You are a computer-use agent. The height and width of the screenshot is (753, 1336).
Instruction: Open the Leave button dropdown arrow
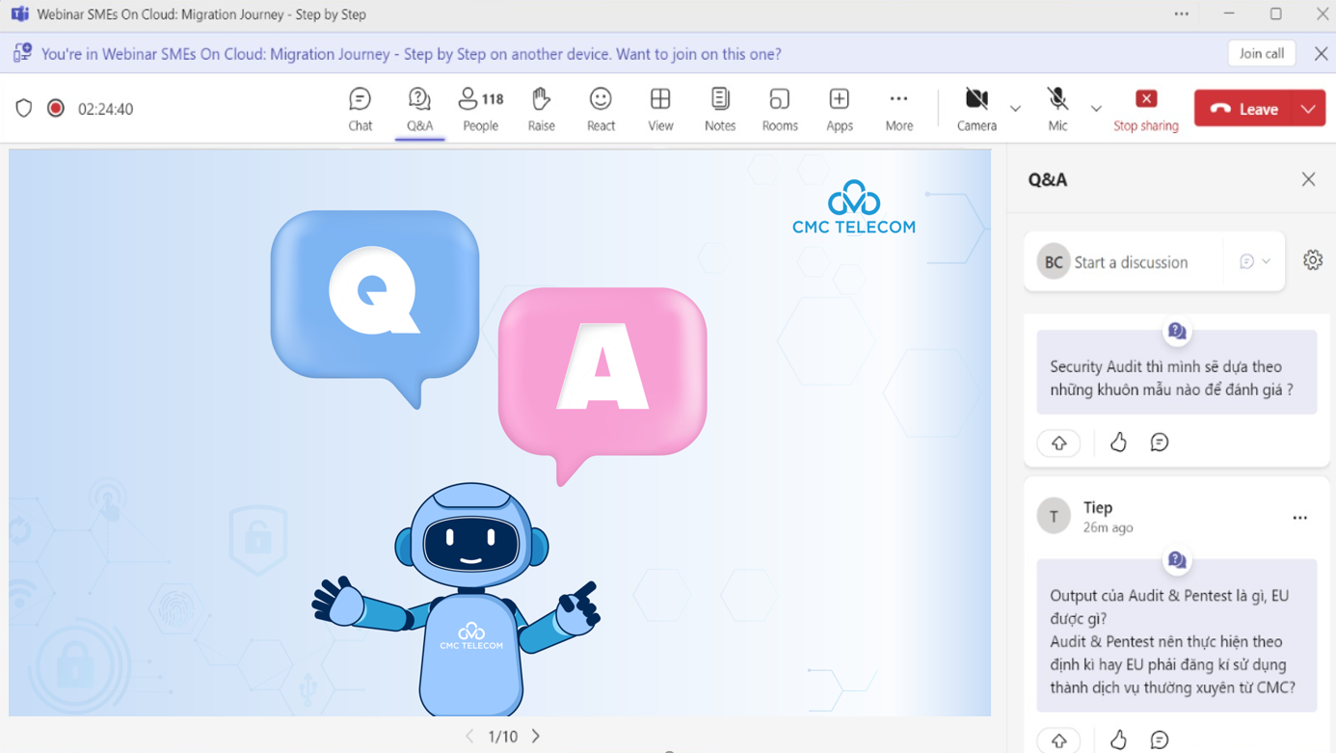click(1308, 109)
